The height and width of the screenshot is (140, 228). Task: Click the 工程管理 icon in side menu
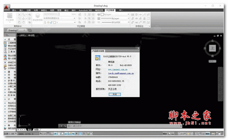click(5, 43)
